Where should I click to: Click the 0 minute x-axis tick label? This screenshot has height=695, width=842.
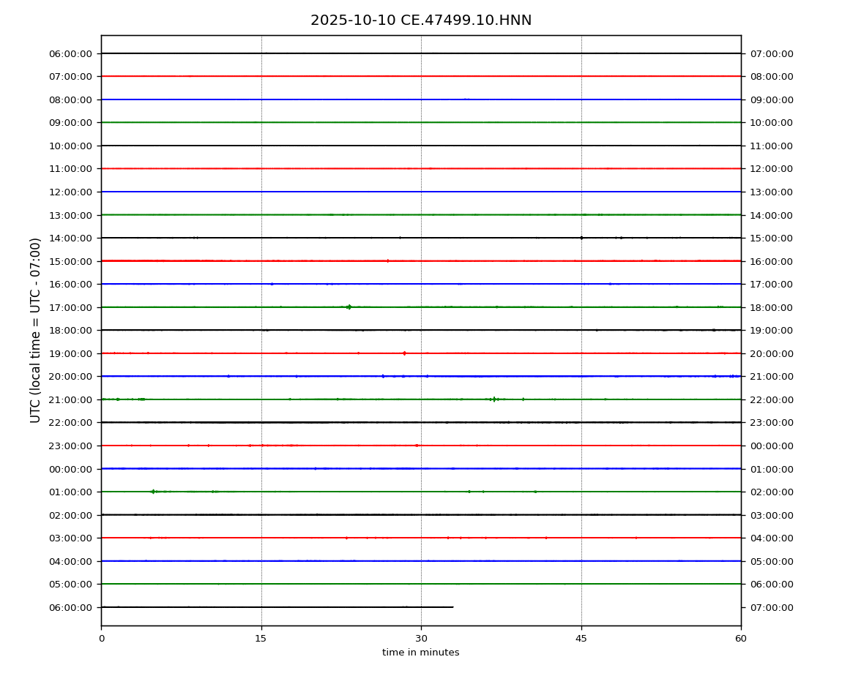(102, 639)
